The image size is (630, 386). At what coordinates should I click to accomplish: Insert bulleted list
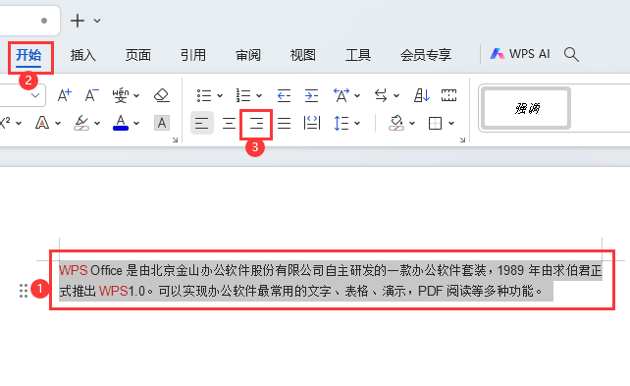[x=204, y=95]
